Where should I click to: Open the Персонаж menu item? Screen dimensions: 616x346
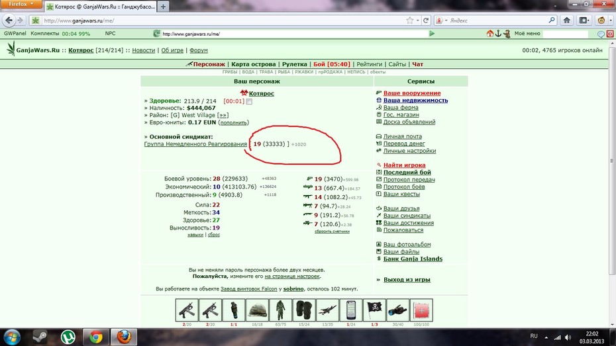(209, 64)
